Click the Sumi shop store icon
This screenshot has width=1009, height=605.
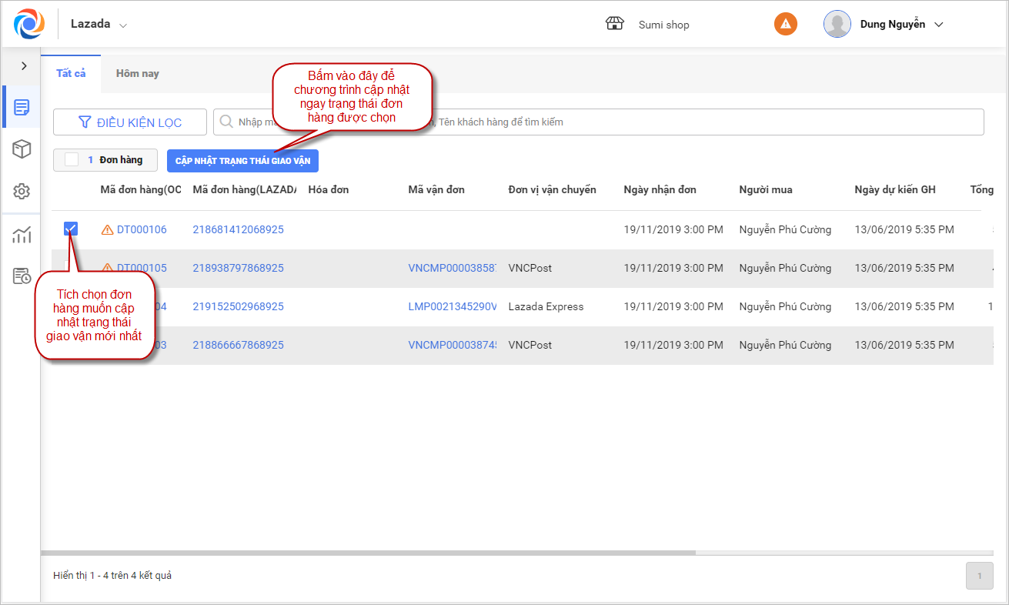[614, 24]
